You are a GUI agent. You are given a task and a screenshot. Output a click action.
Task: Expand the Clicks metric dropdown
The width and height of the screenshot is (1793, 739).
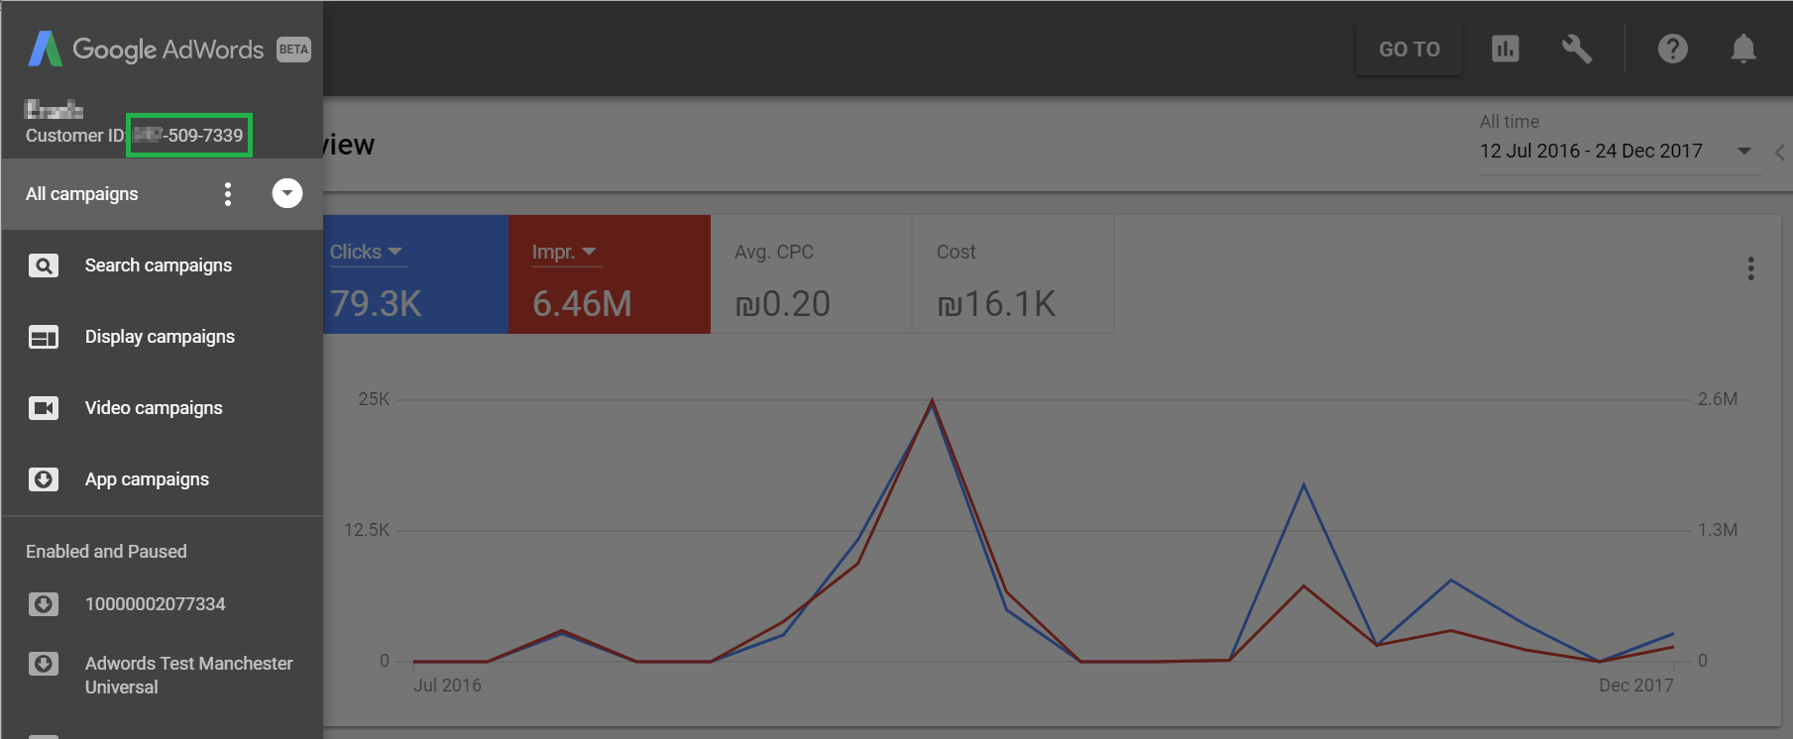(366, 252)
